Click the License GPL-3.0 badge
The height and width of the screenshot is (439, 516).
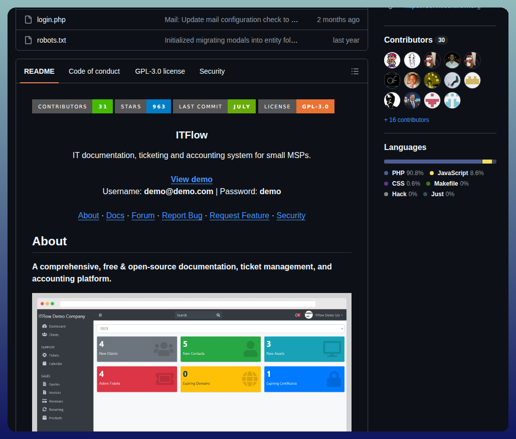click(296, 106)
